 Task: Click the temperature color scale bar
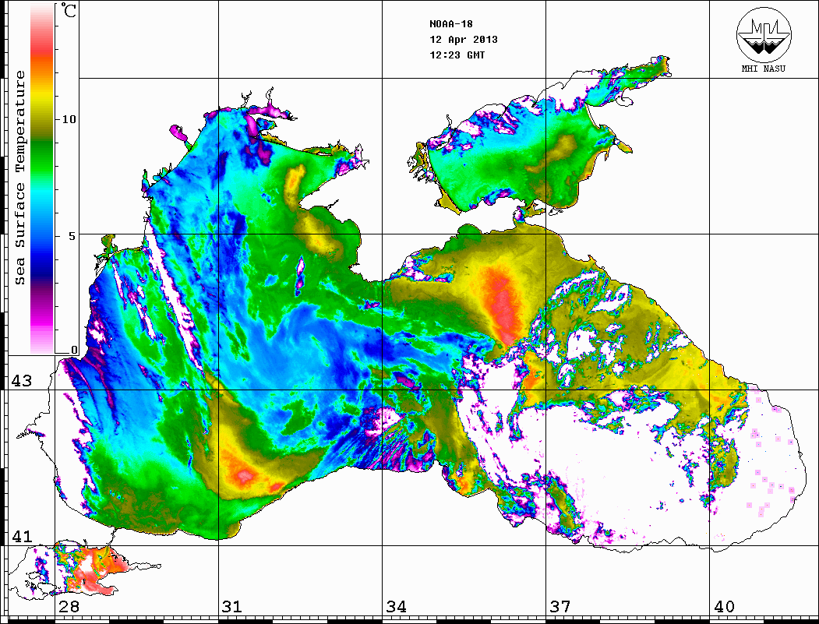coord(42,178)
